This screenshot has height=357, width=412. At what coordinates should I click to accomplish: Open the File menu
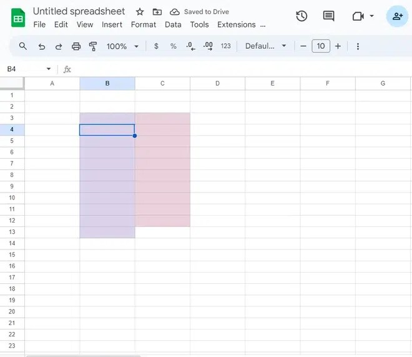tap(39, 25)
